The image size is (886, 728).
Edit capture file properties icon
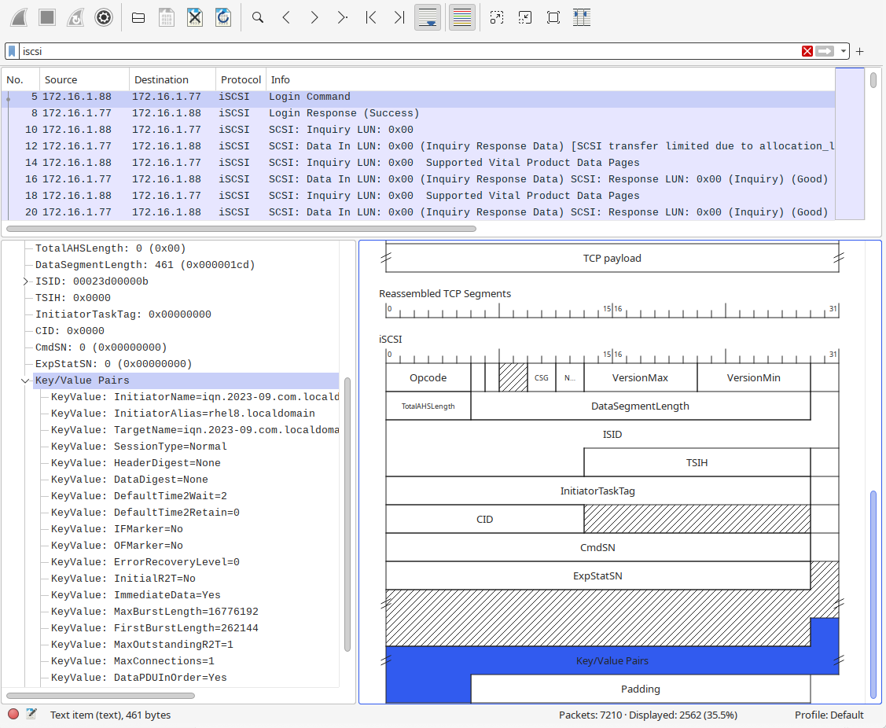click(x=31, y=715)
